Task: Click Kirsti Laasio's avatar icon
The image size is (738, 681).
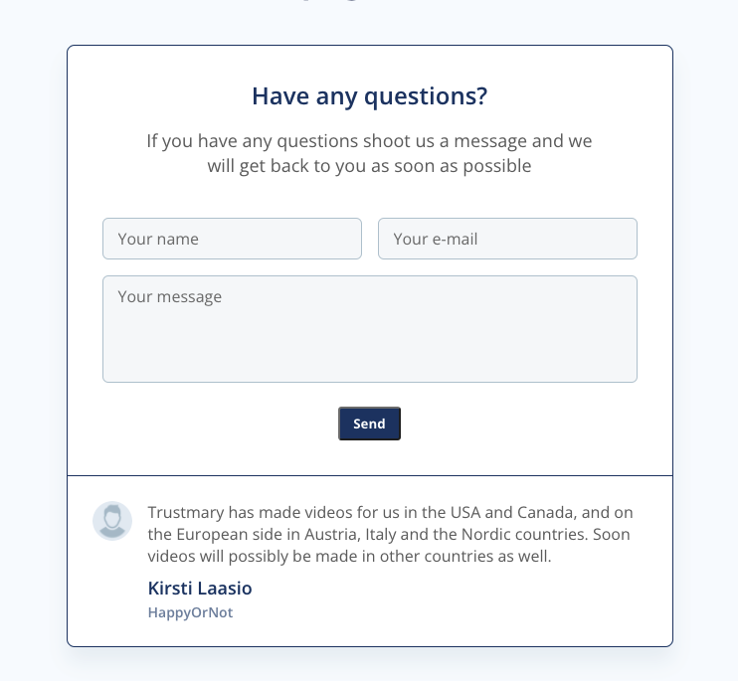Action: 112,521
